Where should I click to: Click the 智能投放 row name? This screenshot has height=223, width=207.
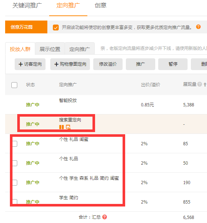click(x=68, y=100)
